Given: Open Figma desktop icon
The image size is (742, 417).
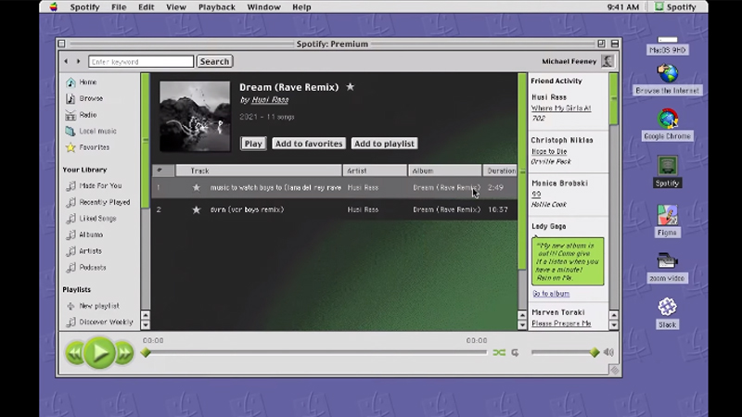Looking at the screenshot, I should [x=667, y=221].
